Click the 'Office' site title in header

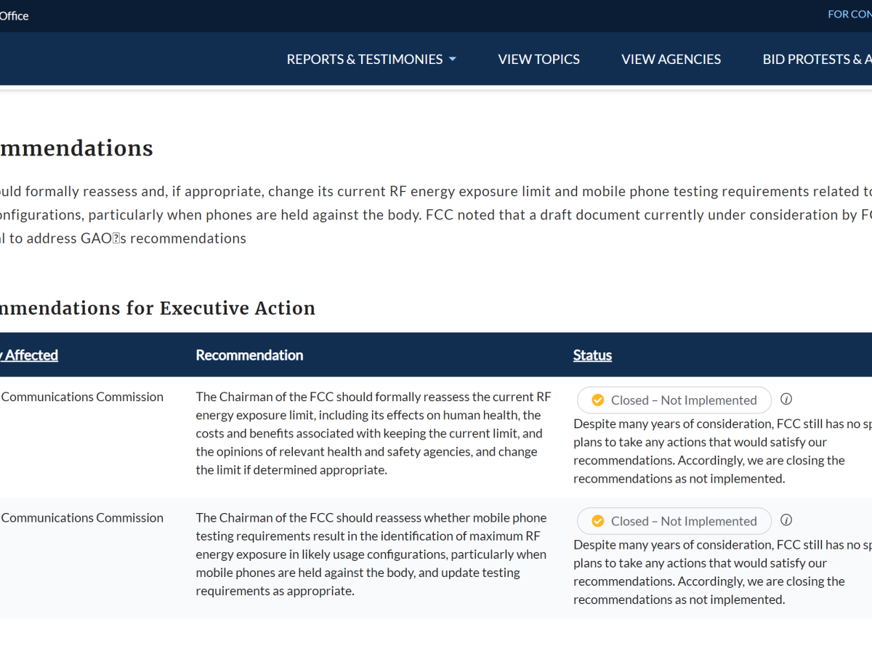[x=15, y=16]
